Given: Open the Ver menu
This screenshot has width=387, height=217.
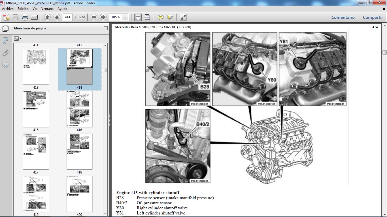Looking at the screenshot, I should pos(35,9).
